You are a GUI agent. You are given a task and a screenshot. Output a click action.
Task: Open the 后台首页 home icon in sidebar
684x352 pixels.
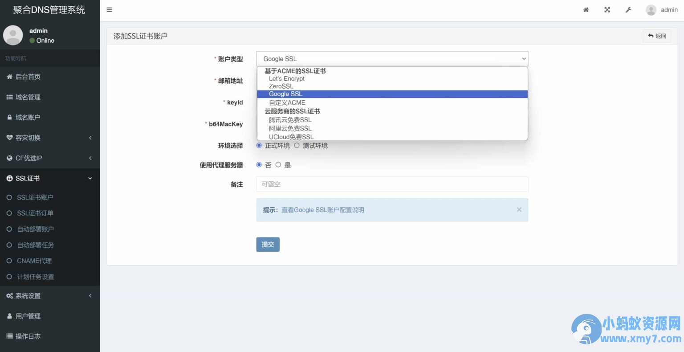click(9, 77)
